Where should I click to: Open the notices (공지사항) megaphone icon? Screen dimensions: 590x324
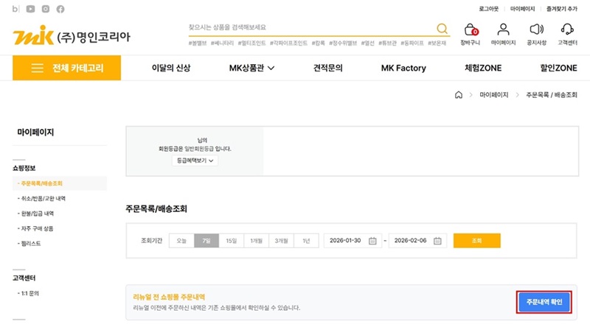(x=536, y=30)
